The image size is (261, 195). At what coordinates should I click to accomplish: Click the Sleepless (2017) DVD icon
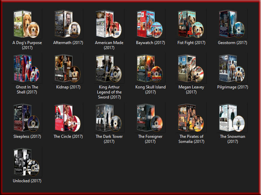pos(27,118)
